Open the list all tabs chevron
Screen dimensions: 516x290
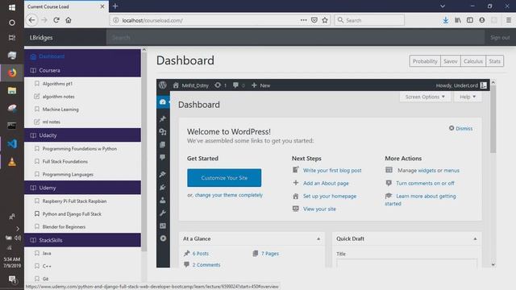(x=443, y=6)
